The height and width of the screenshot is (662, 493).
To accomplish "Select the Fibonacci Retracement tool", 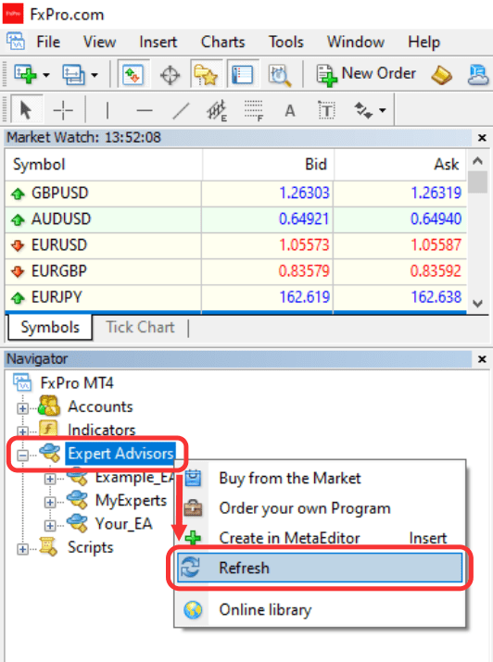I will 254,111.
